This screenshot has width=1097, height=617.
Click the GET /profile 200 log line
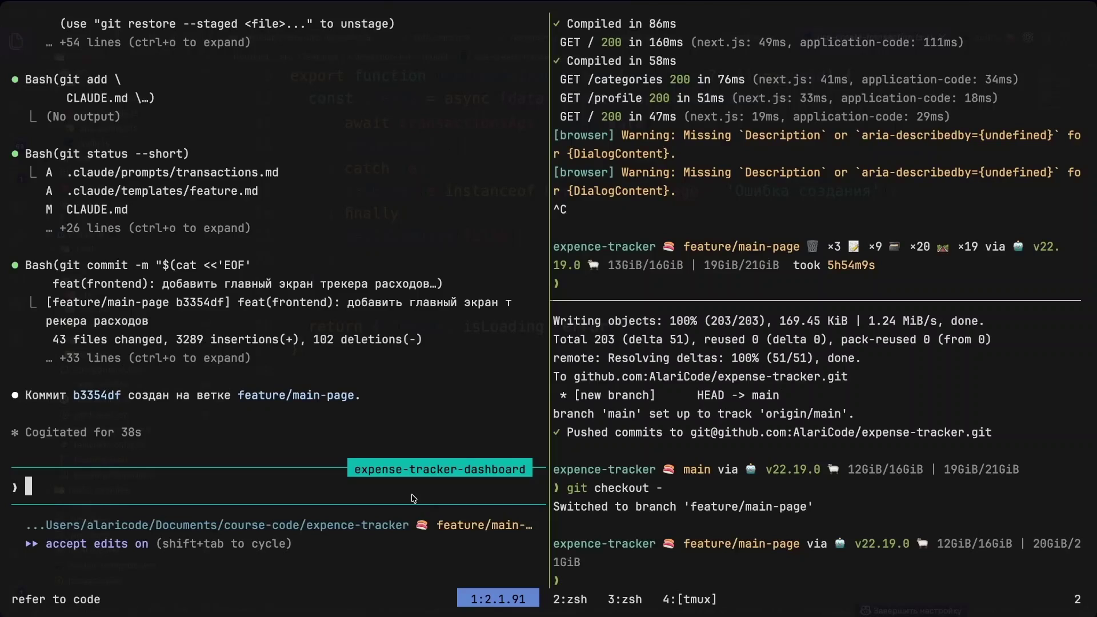click(x=779, y=98)
